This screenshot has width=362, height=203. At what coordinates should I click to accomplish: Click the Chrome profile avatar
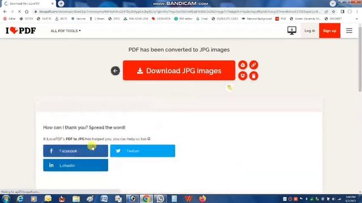tap(350, 11)
